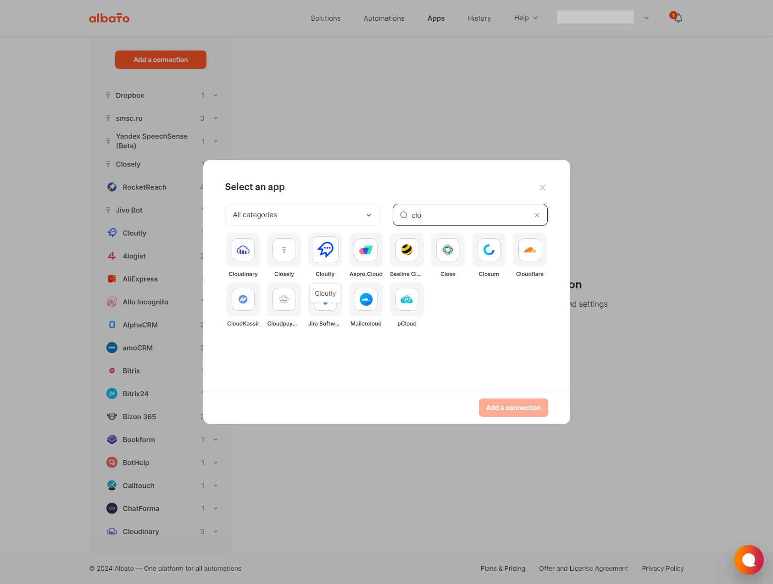Open the Privacy Policy link

click(x=663, y=568)
